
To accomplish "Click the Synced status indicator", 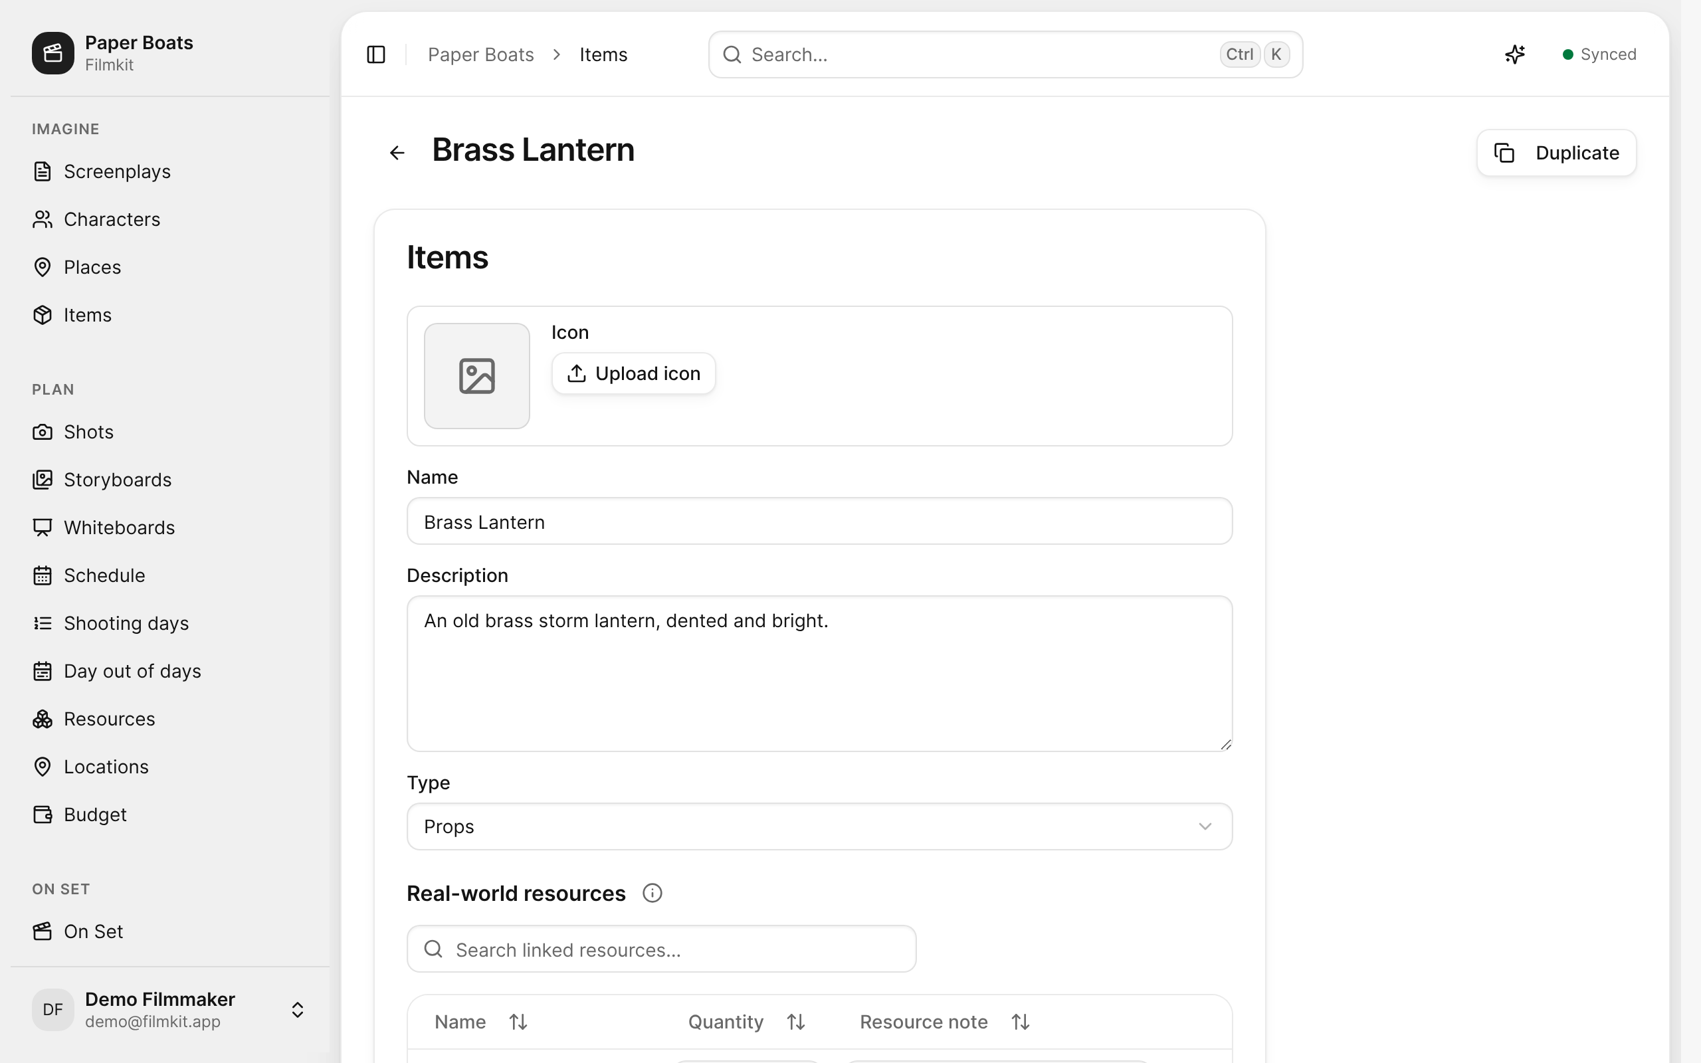I will pyautogui.click(x=1599, y=54).
